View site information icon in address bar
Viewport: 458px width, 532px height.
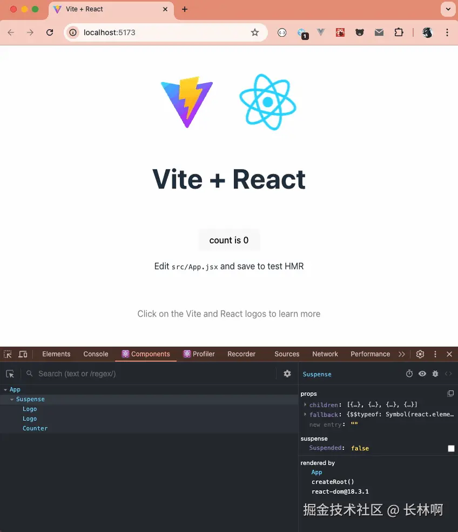pos(72,32)
